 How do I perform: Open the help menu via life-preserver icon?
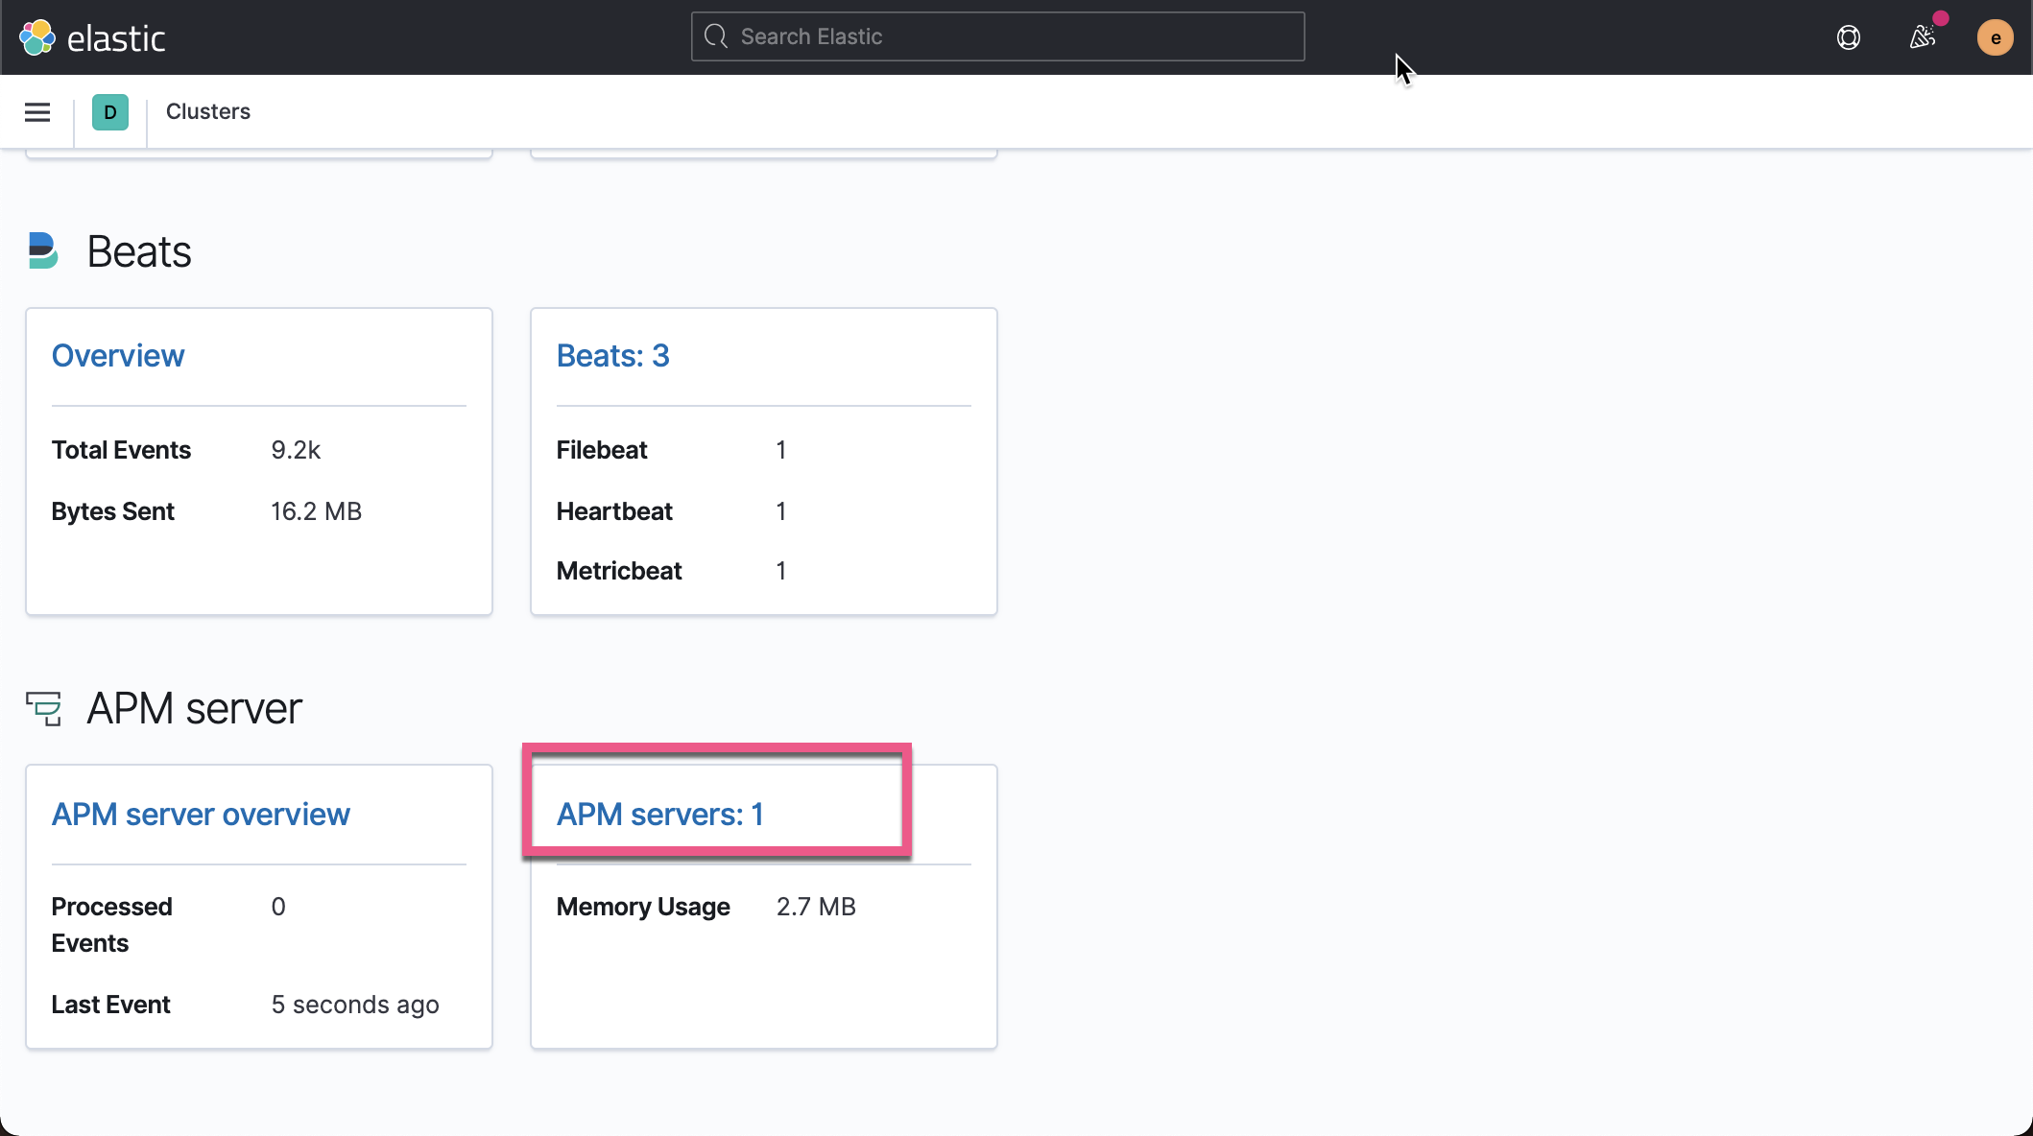pyautogui.click(x=1848, y=36)
